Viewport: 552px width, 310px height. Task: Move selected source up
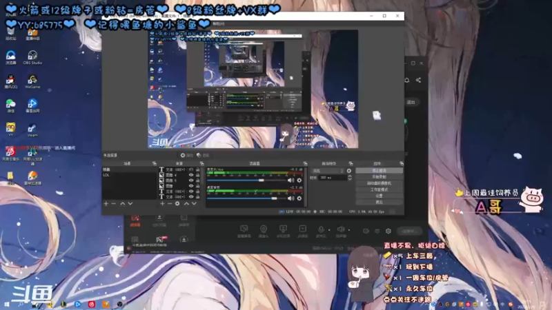coord(186,203)
